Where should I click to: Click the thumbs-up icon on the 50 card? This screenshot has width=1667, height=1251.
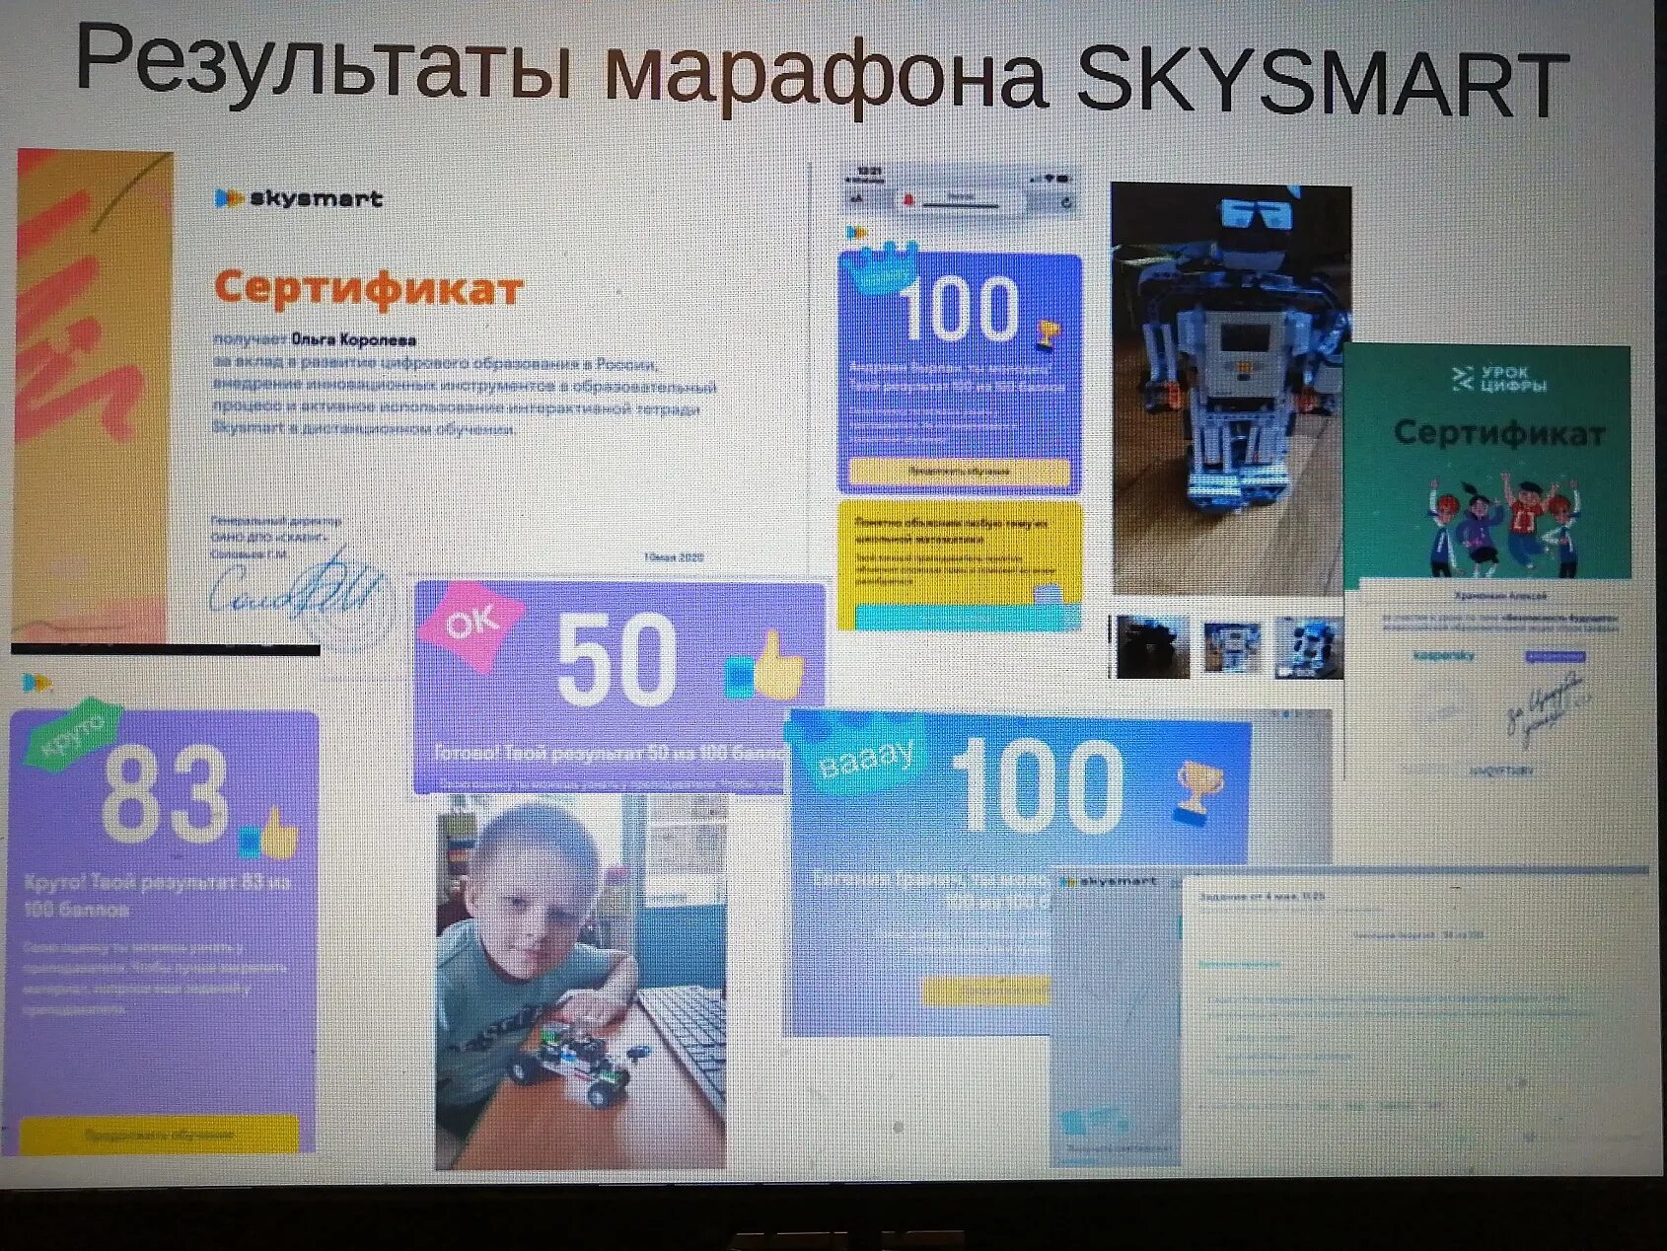765,666
